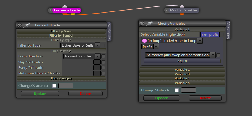Click top input connector of Modify Variables node
This screenshot has height=116, width=252.
tap(182, 7)
